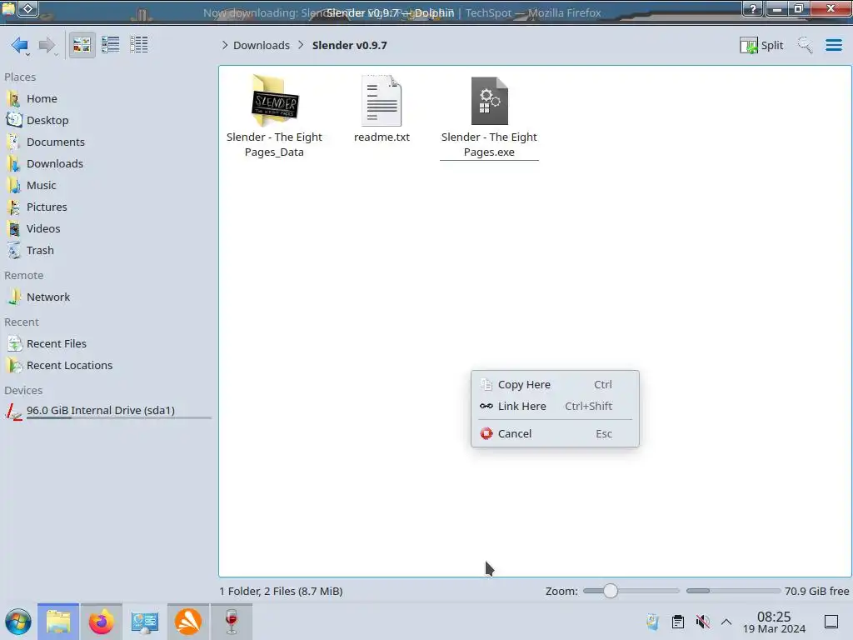Screen dimensions: 853x640
Task: Open the Wine glass taskbar icon
Action: tap(232, 622)
